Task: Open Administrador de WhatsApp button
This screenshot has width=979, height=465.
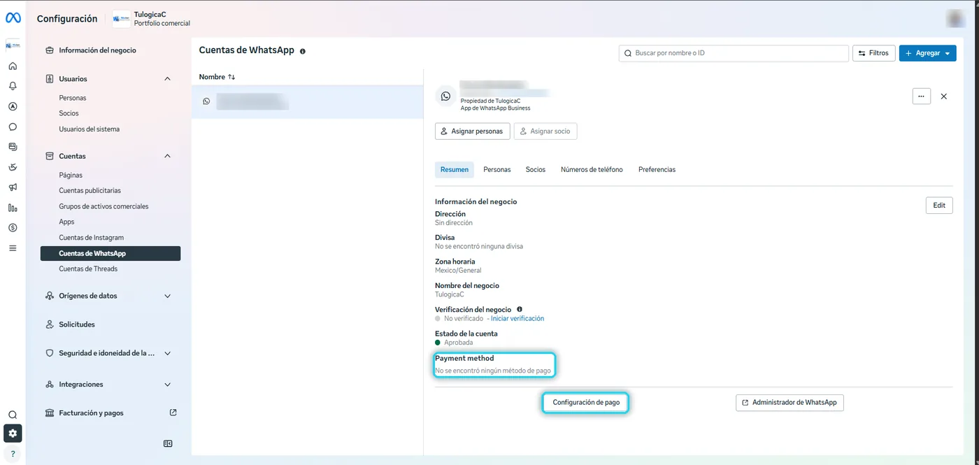Action: [789, 403]
